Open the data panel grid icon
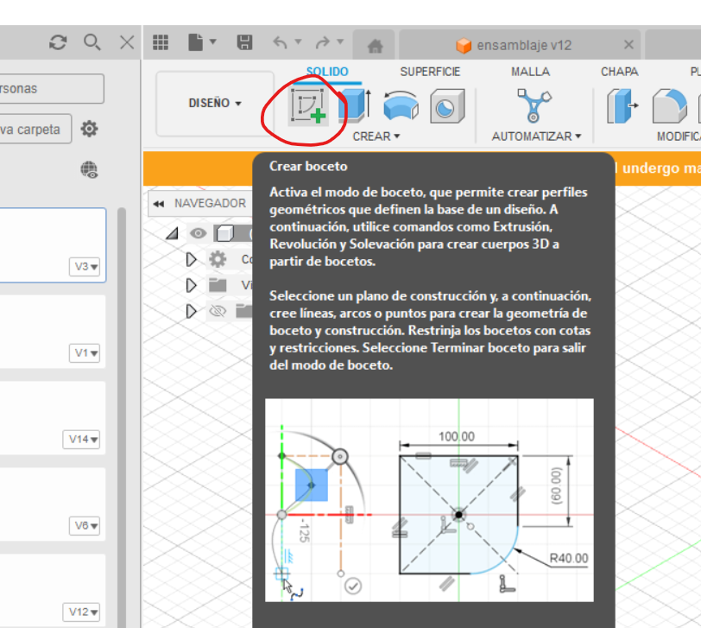The height and width of the screenshot is (628, 701). [x=161, y=42]
